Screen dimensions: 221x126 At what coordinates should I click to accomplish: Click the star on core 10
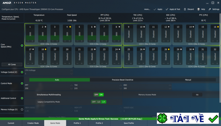(144, 27)
